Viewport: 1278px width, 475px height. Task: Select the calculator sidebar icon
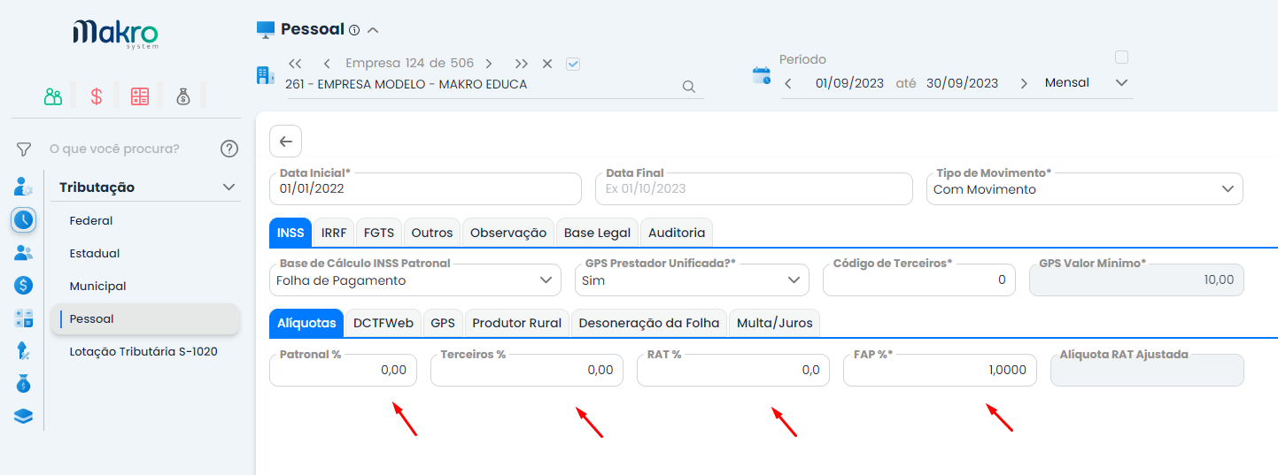point(24,318)
